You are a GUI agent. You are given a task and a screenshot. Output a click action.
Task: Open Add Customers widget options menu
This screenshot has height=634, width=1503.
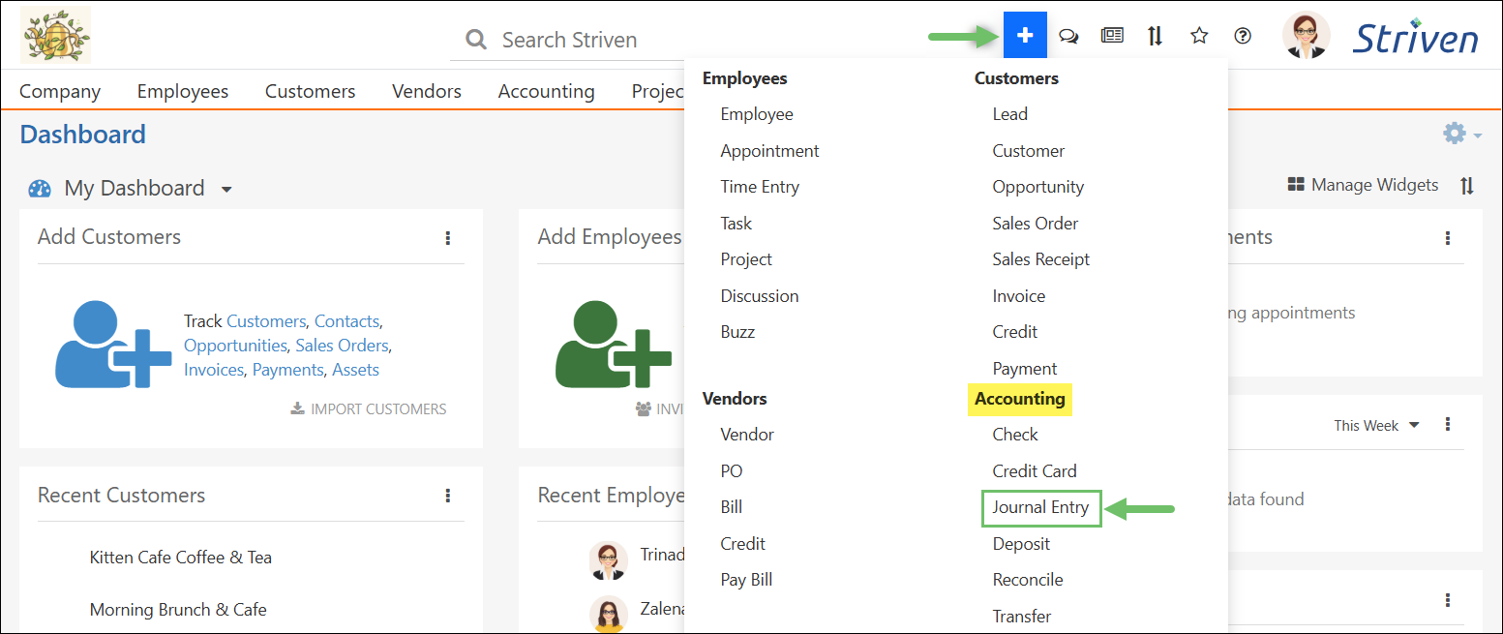(447, 237)
